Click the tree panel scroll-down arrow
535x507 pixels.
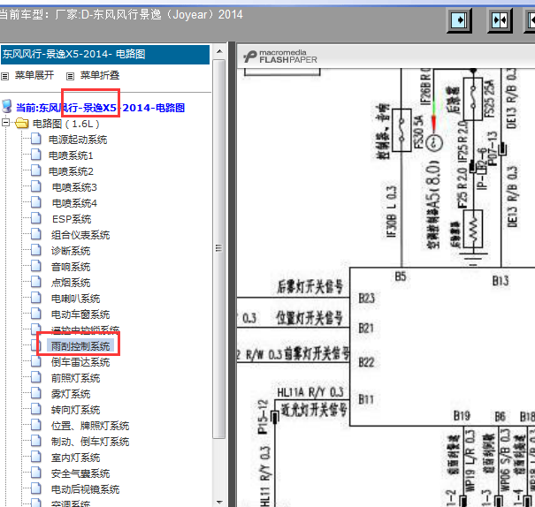pyautogui.click(x=219, y=502)
